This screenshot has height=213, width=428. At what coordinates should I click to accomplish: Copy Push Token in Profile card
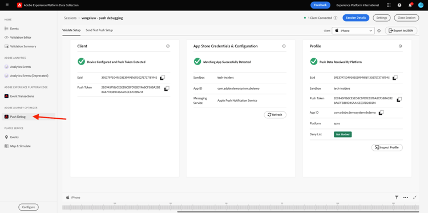click(399, 99)
